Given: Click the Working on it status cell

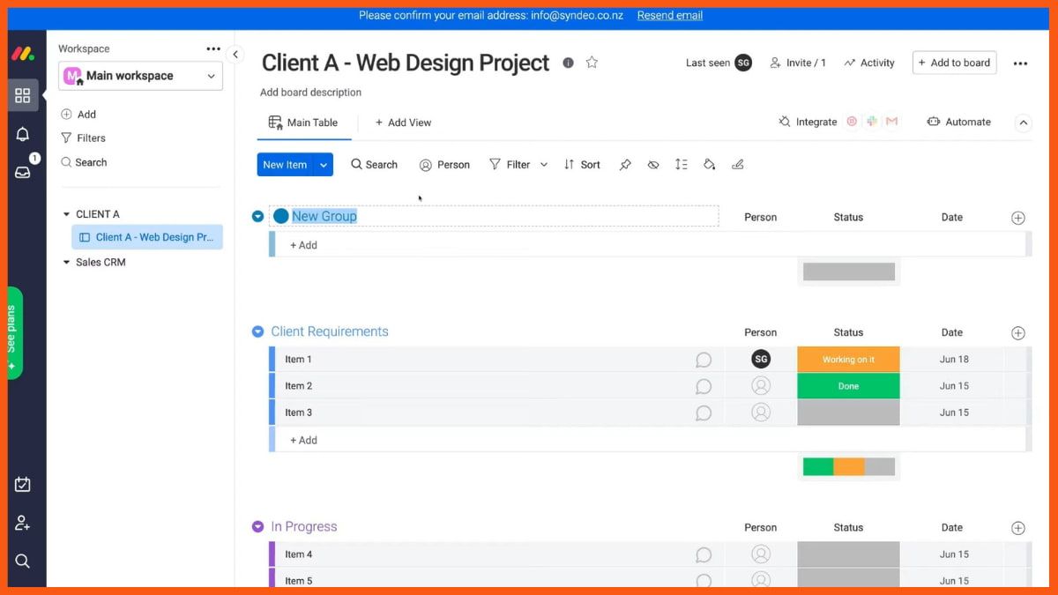Looking at the screenshot, I should [x=848, y=360].
